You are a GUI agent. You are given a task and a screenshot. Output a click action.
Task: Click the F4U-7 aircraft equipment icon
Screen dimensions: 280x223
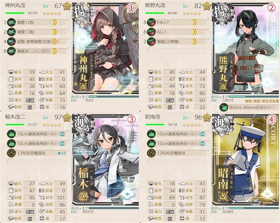[151, 22]
